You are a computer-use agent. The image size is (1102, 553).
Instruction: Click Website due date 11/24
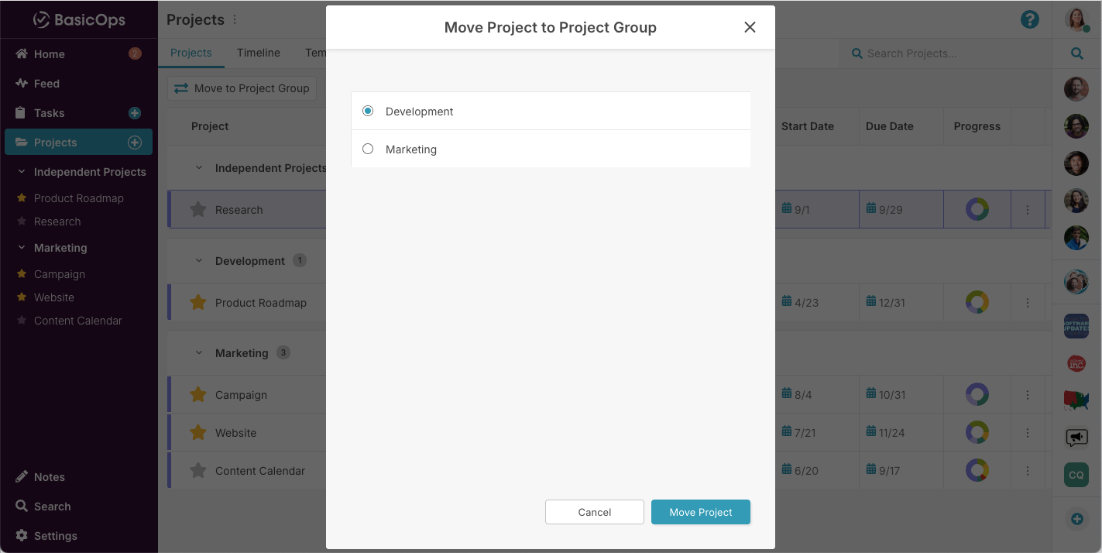click(885, 432)
